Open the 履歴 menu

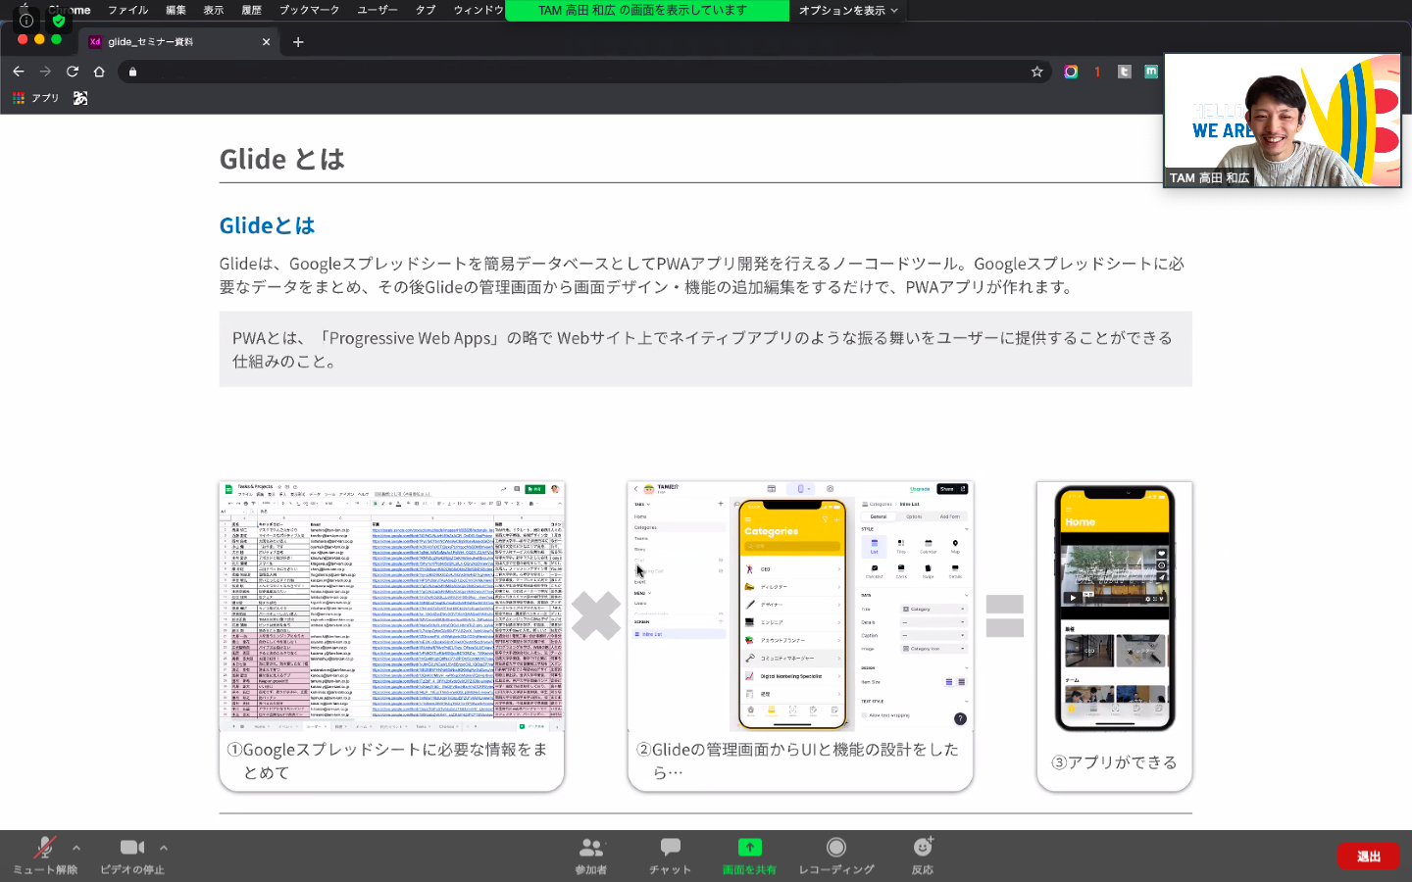[252, 10]
